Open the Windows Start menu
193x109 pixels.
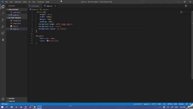click(x=2, y=107)
